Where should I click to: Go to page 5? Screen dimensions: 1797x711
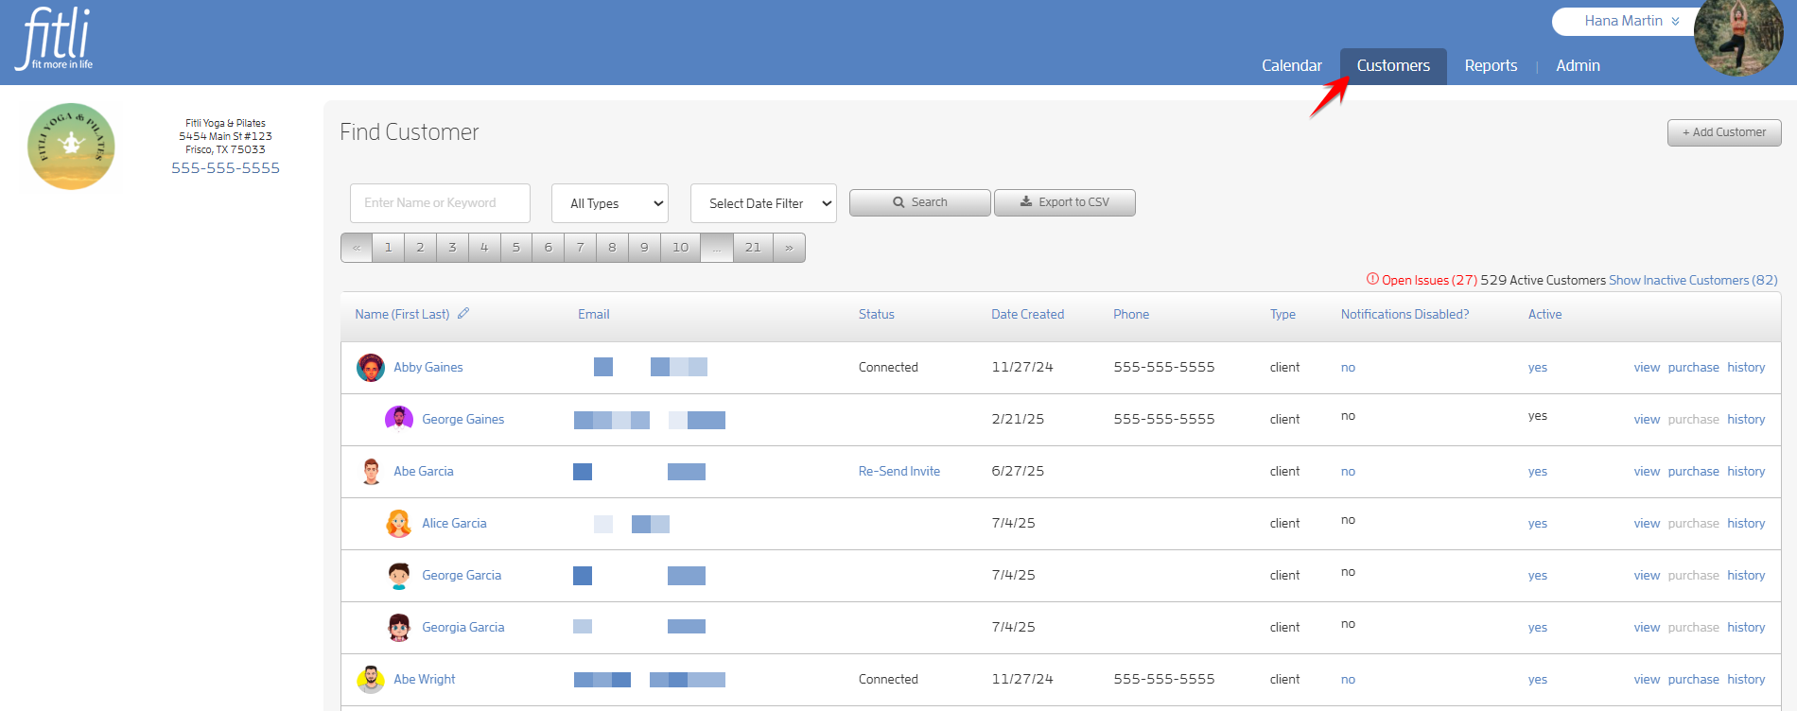coord(516,248)
